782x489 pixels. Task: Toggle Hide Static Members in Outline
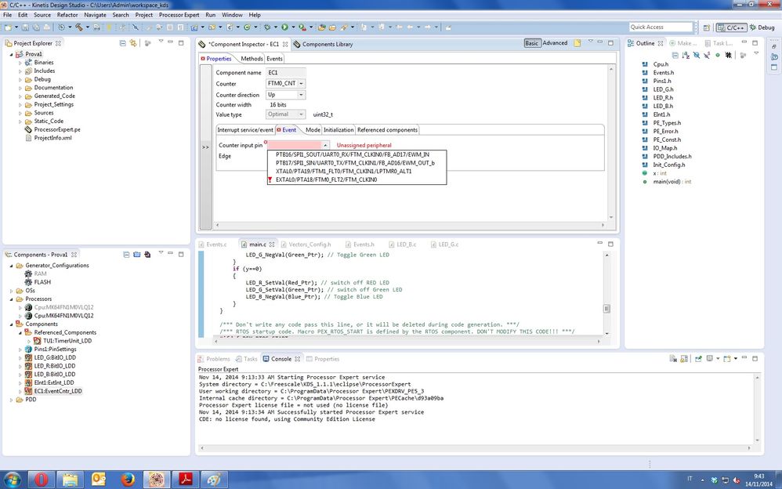click(707, 55)
